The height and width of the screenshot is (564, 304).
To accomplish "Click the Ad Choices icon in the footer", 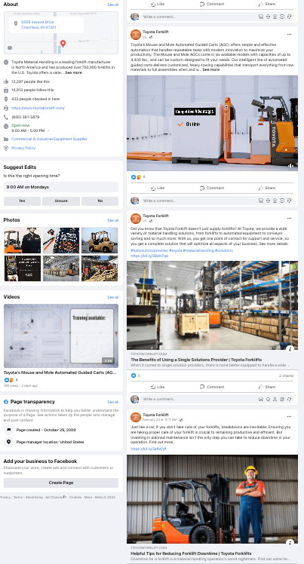I will [65, 497].
